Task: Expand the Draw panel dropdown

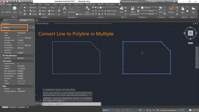Action: (x=14, y=17)
